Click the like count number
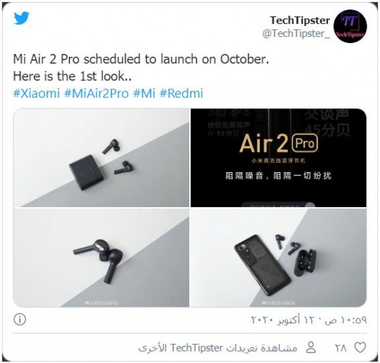The width and height of the screenshot is (380, 363). pos(341,348)
